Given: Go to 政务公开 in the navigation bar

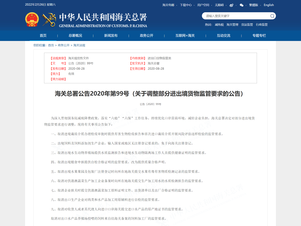Looking at the screenshot, I should (x=147, y=36).
